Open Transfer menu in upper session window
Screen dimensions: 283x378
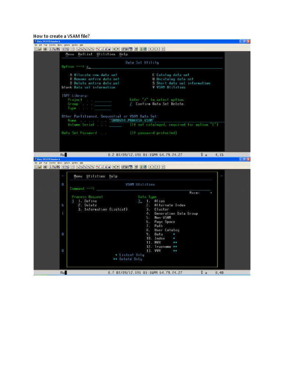coord(52,45)
